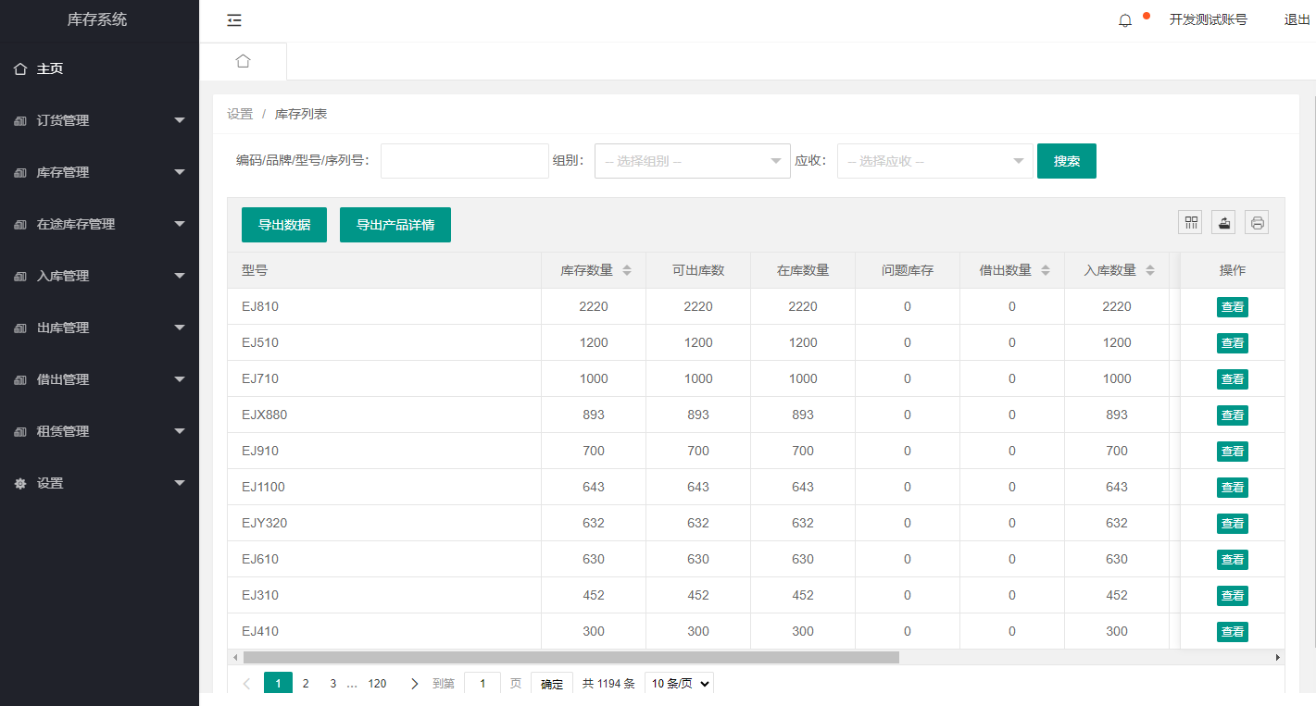1316x706 pixels.
Task: Expand 入库管理 sidebar menu
Action: [x=99, y=276]
